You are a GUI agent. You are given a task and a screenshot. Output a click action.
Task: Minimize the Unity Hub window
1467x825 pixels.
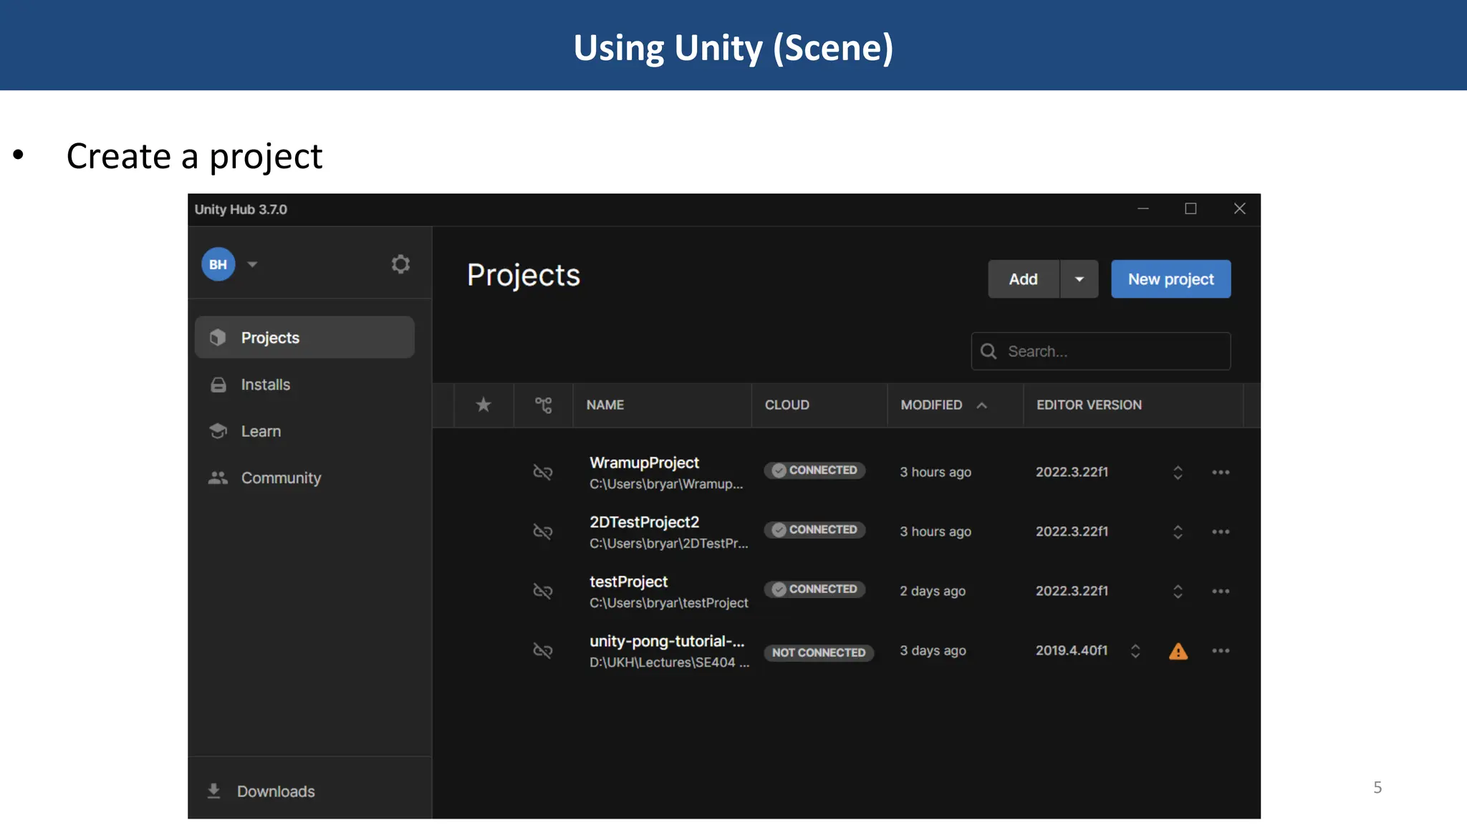pyautogui.click(x=1143, y=208)
